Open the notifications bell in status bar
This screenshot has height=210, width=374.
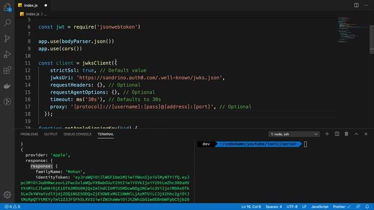point(367,206)
